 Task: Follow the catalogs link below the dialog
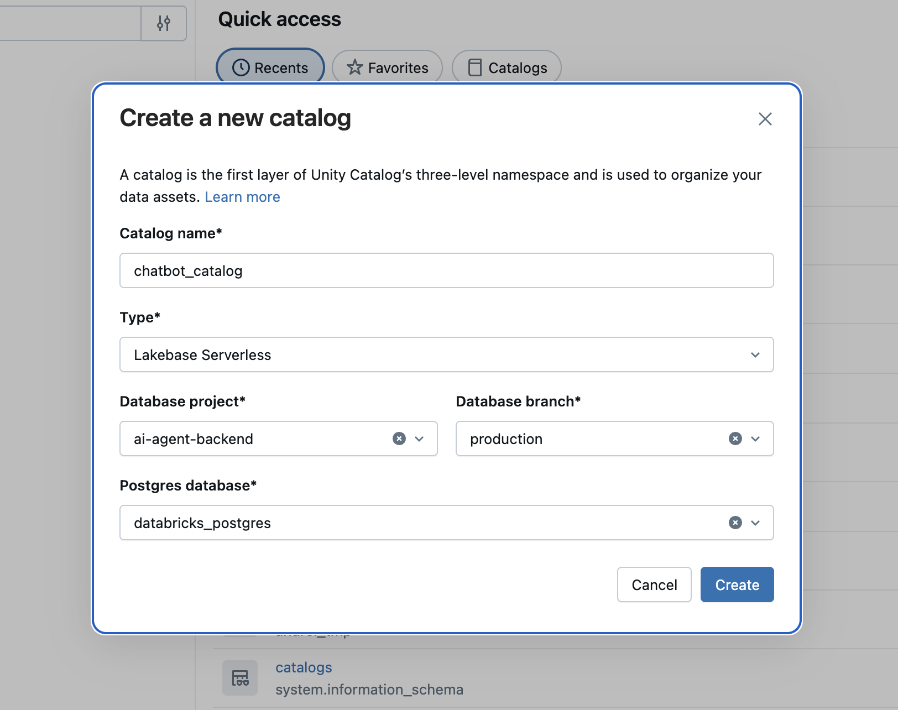(303, 667)
